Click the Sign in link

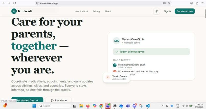click(x=167, y=11)
